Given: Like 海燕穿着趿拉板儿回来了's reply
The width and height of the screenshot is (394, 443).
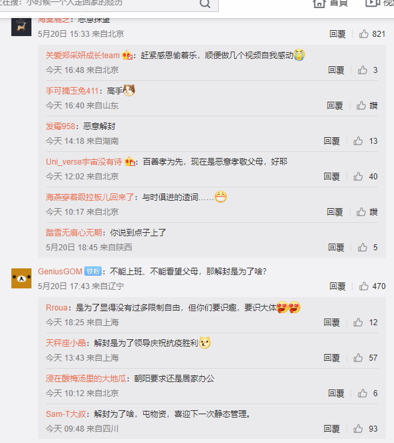Looking at the screenshot, I should (361, 212).
